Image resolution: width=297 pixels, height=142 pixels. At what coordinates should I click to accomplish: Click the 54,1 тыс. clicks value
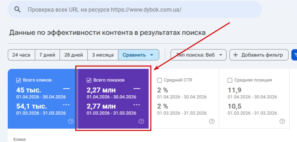pyautogui.click(x=31, y=106)
